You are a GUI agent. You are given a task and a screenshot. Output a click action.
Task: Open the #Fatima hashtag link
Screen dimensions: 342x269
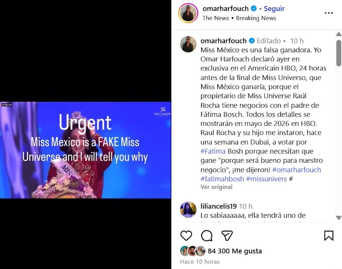tap(213, 151)
